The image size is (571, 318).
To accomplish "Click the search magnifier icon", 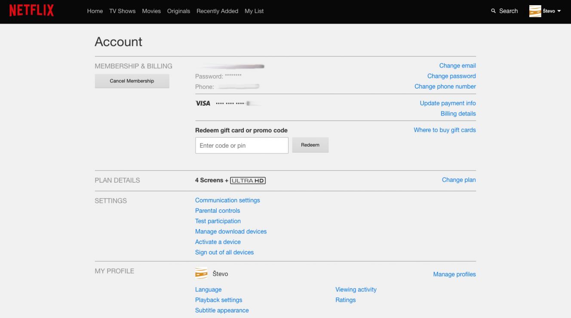I will [493, 11].
